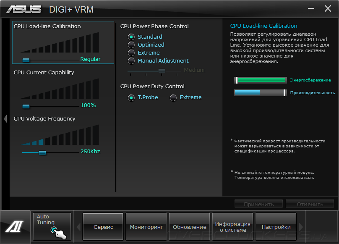Screen dimensions: 339x244
Task: Click the blue CPU Load-line Calibration help title
Action: 263,26
